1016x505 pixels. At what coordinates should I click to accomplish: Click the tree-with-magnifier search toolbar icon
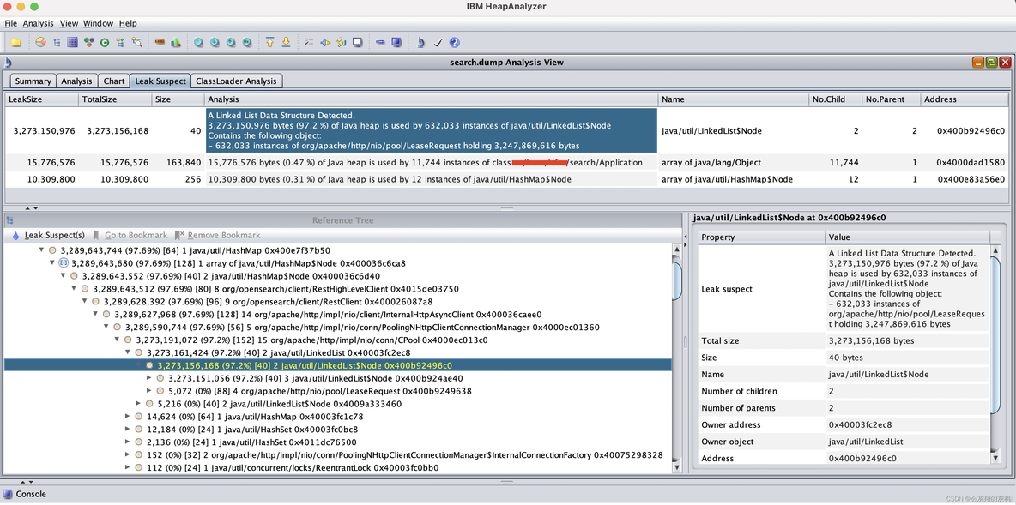136,43
